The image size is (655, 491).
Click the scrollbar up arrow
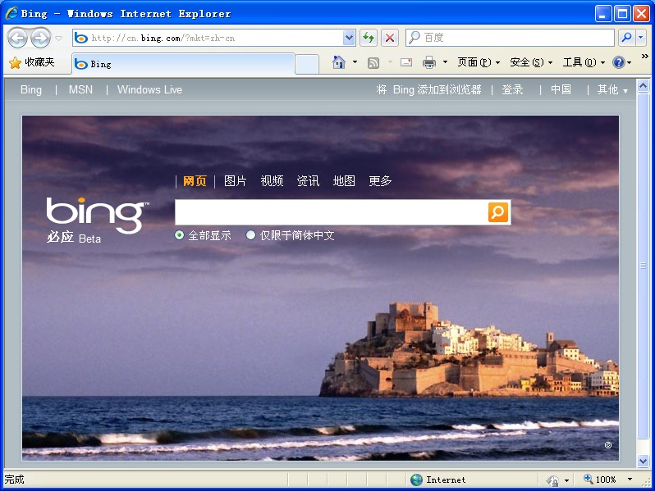tap(644, 86)
